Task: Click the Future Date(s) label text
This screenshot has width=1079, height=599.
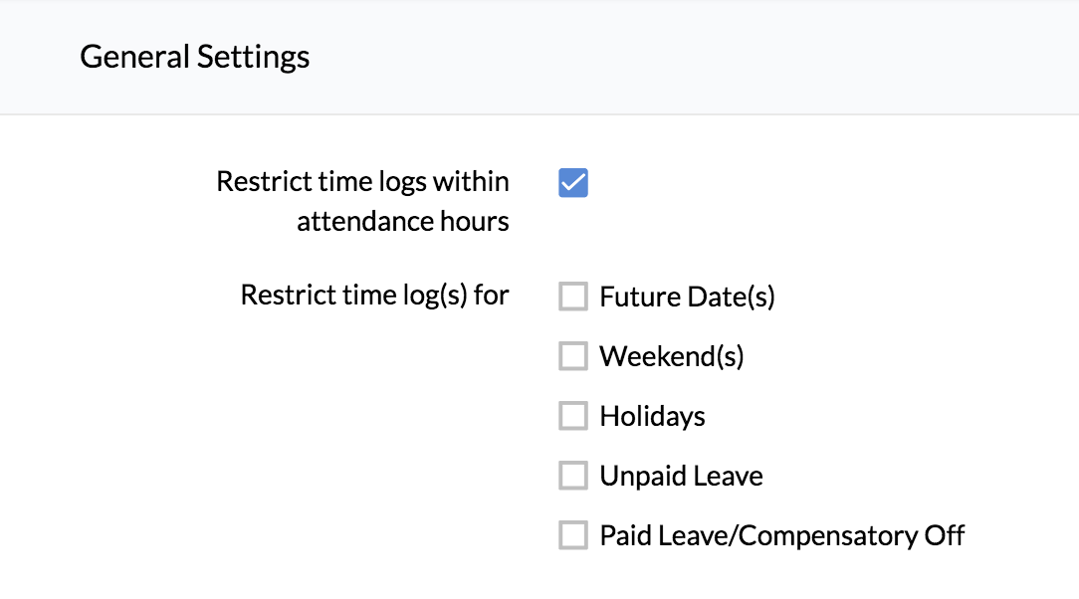Action: (x=687, y=296)
